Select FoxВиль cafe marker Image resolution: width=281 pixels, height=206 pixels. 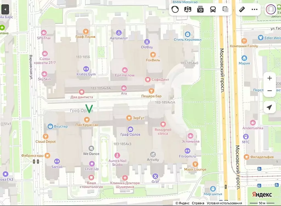(x=153, y=54)
